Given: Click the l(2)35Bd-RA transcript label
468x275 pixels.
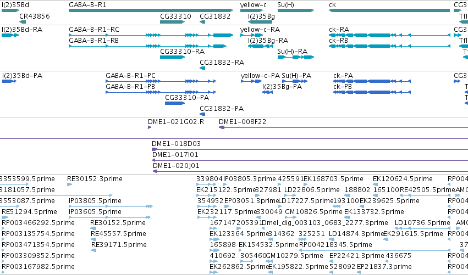Looking at the screenshot, I should [22, 30].
